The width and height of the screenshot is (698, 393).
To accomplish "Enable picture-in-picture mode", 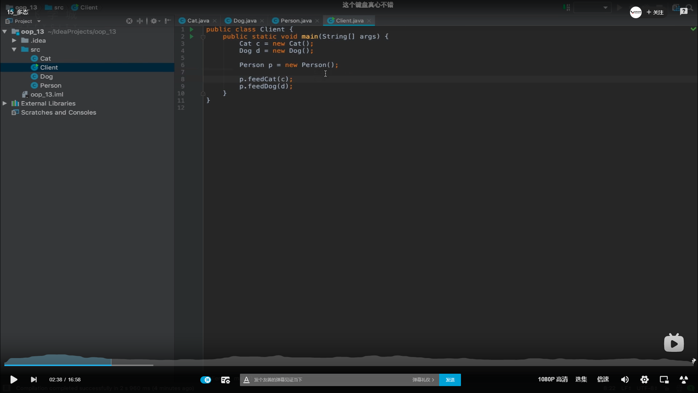I will click(664, 380).
